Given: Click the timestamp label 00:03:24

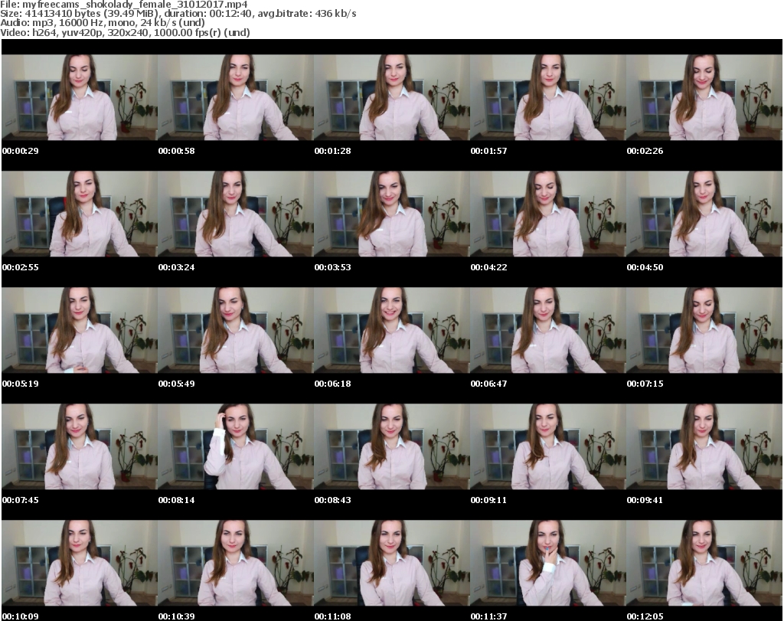Looking at the screenshot, I should (177, 267).
